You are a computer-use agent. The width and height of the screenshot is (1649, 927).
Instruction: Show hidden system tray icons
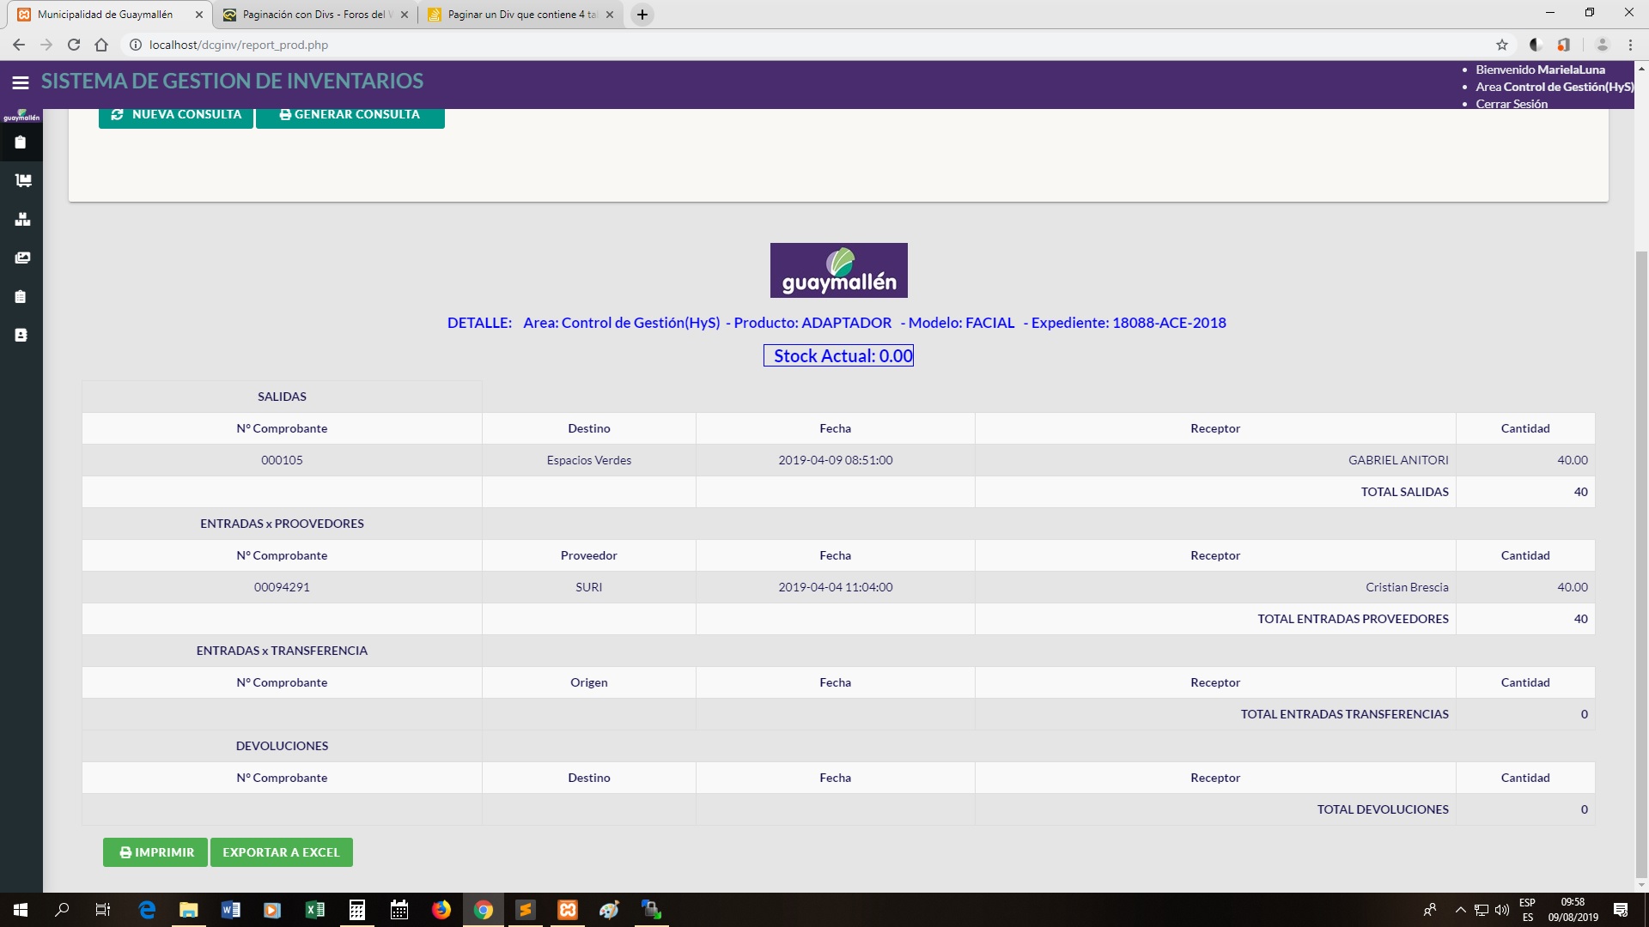1460,910
